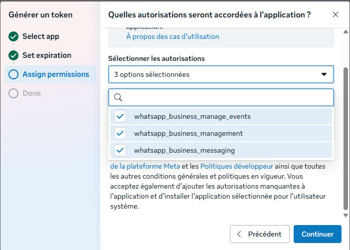Uncheck whatsapp_business_management checkbox

click(120, 133)
